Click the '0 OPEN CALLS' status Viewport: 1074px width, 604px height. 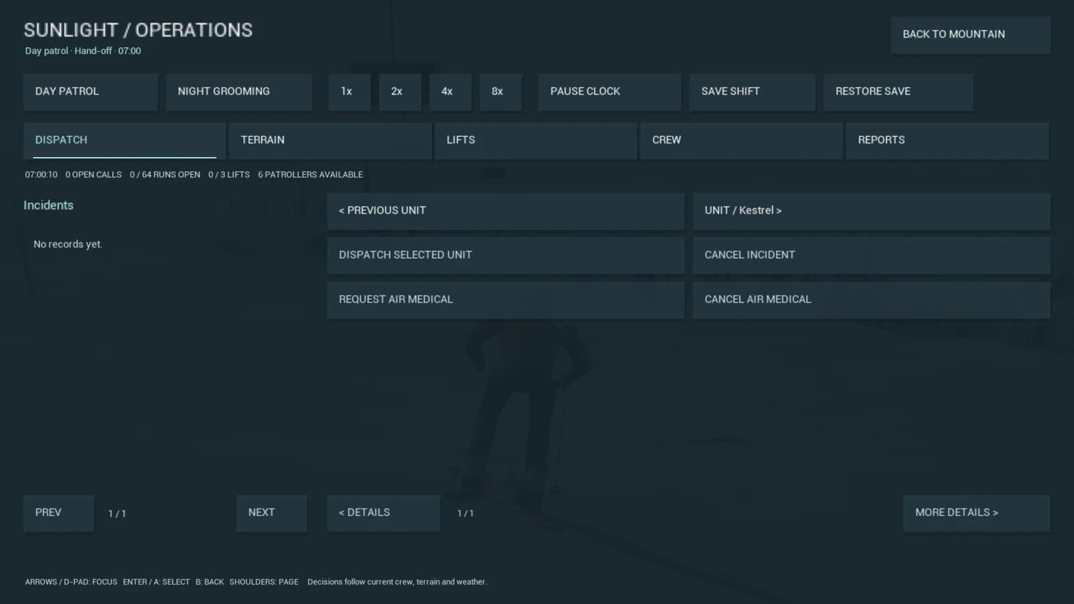point(93,174)
